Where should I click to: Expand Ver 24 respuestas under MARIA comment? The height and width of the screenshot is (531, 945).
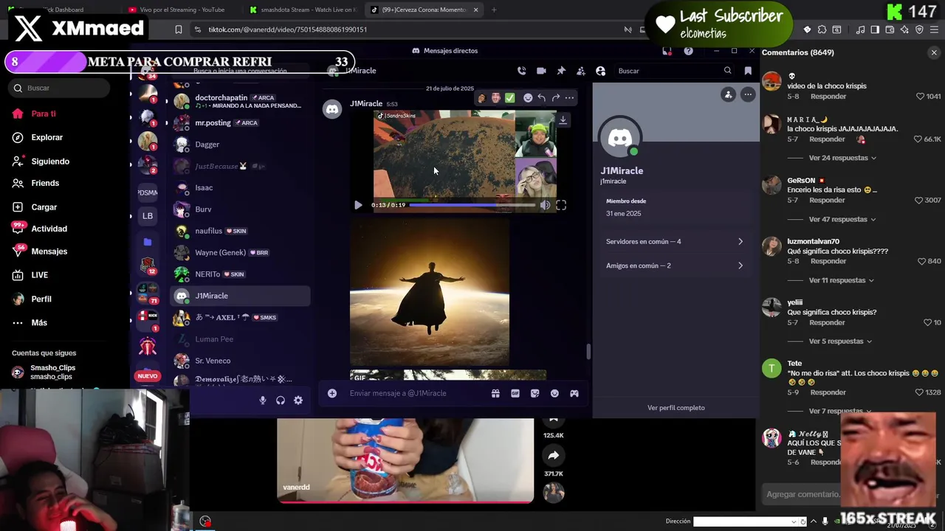click(x=842, y=158)
